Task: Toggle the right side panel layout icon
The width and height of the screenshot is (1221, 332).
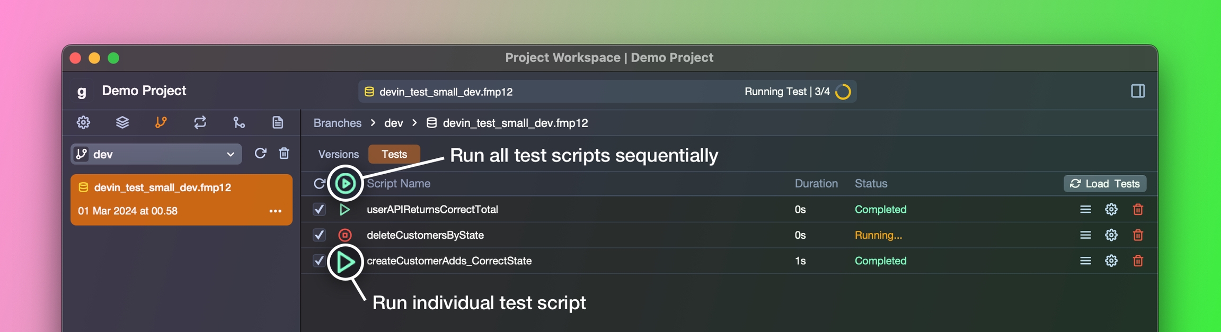Action: click(x=1138, y=91)
